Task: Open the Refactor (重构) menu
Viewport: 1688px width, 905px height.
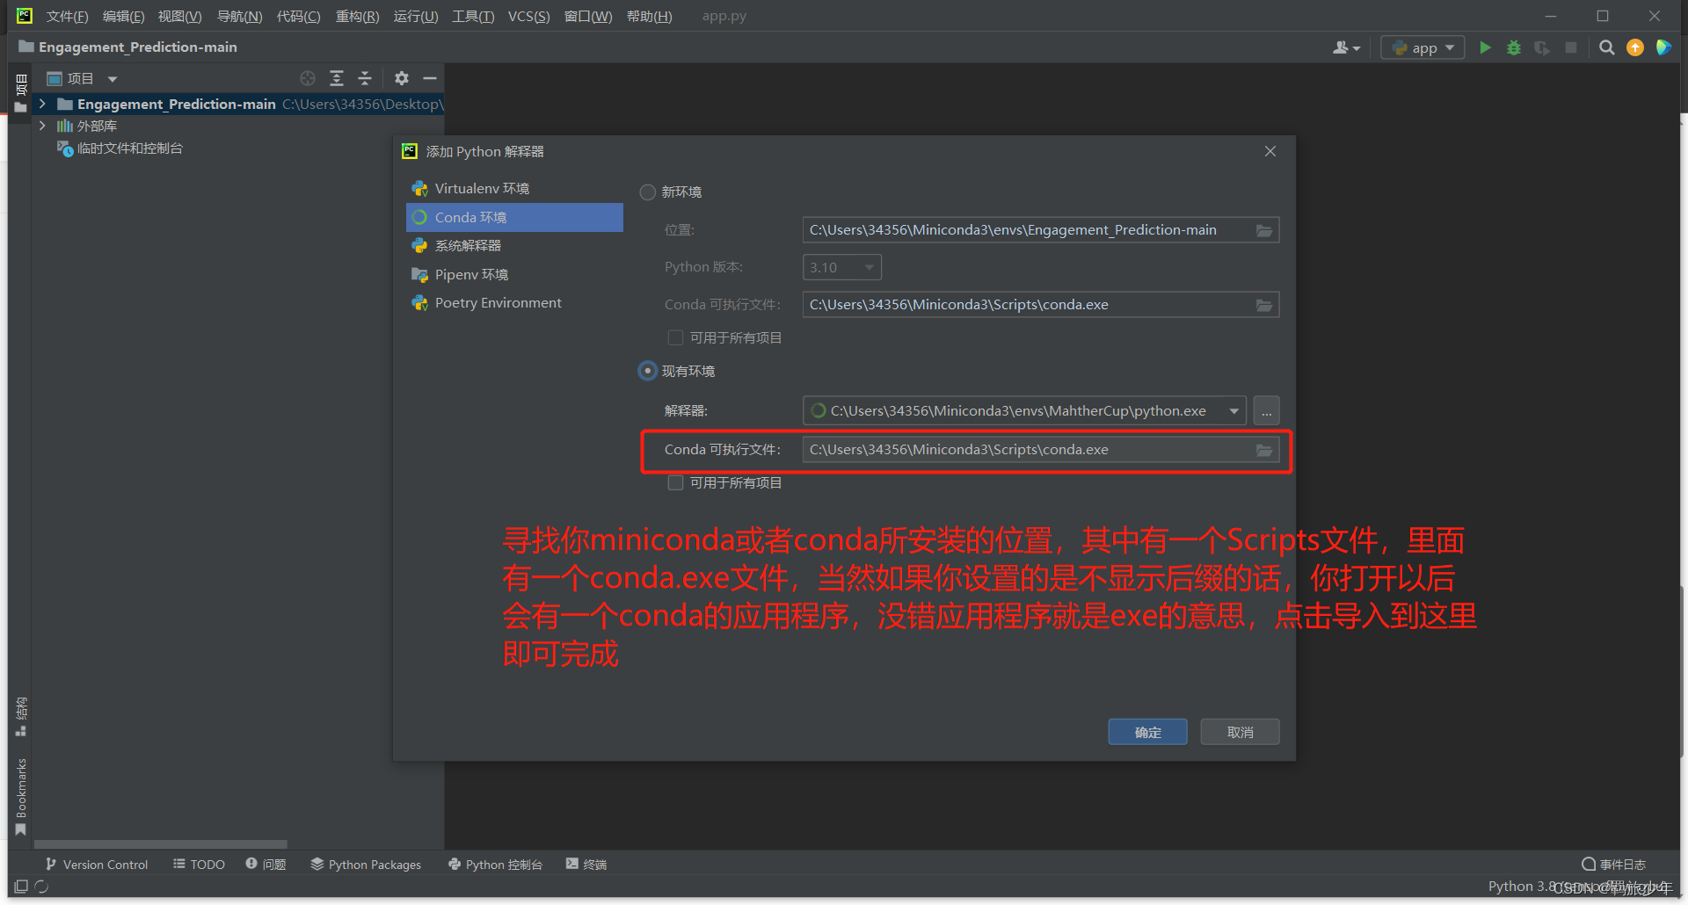Action: [x=357, y=16]
